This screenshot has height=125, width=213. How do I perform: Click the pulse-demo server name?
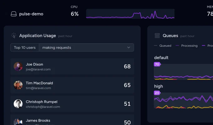pyautogui.click(x=31, y=14)
